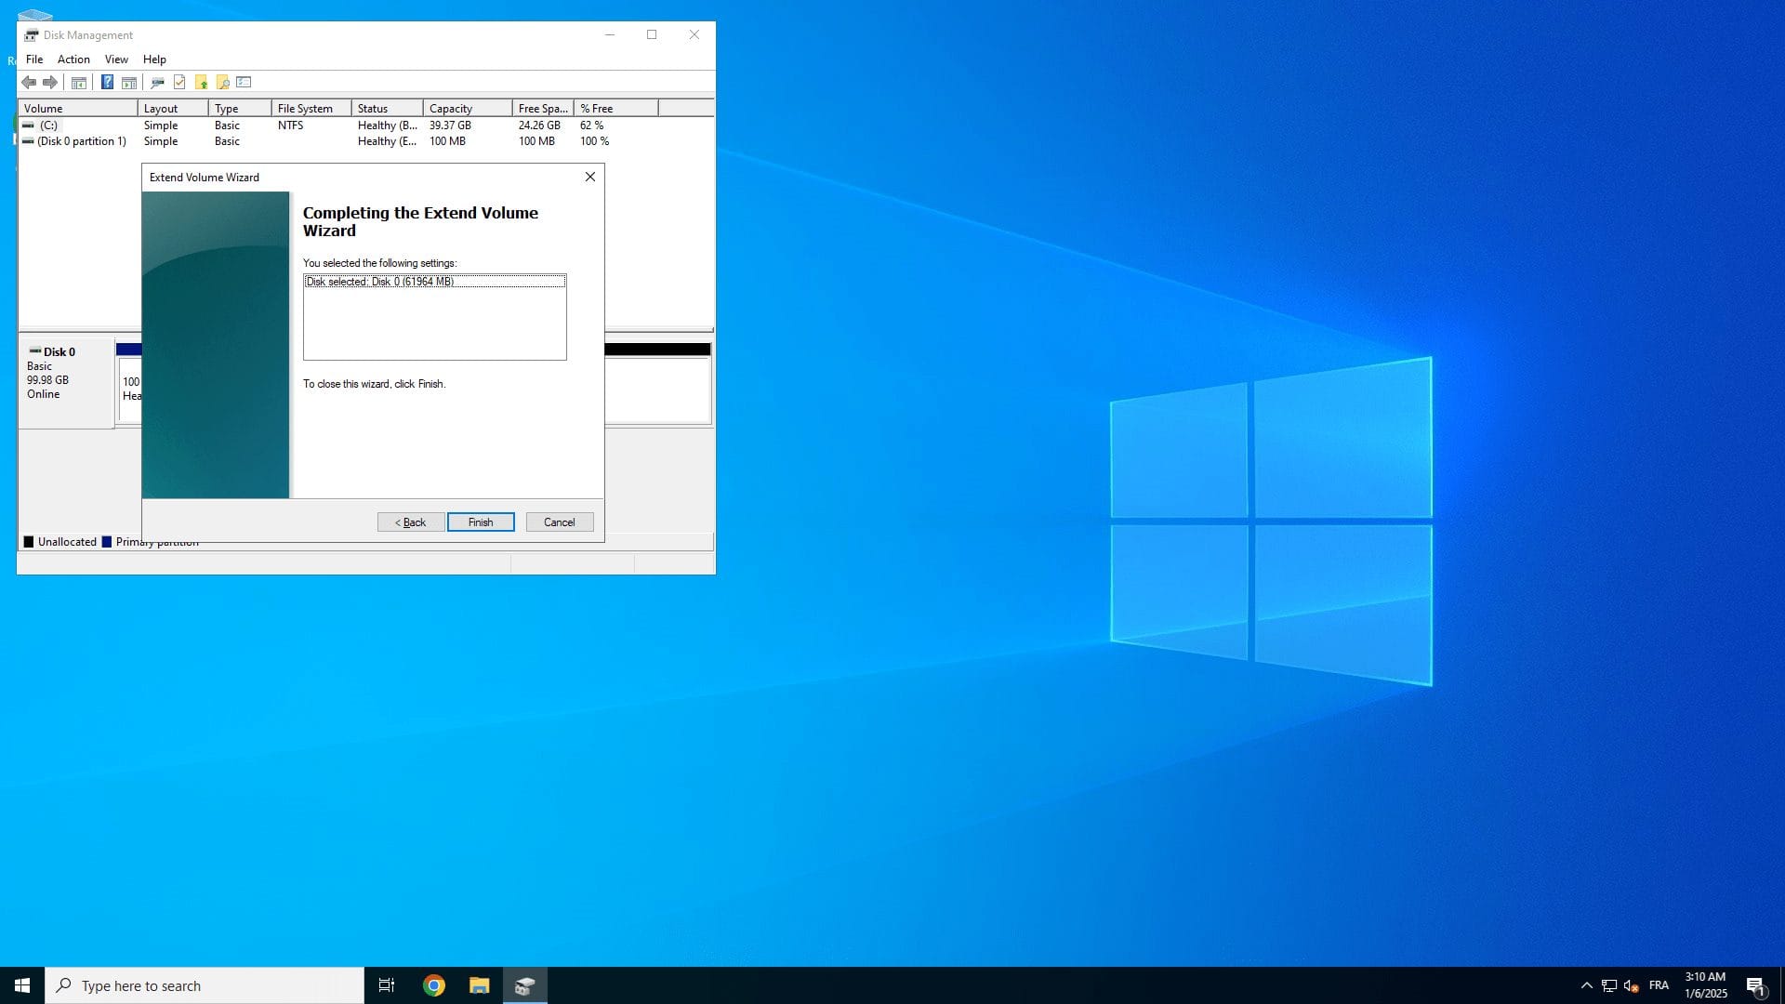Open the Windows Start menu
This screenshot has width=1785, height=1004.
coord(22,985)
